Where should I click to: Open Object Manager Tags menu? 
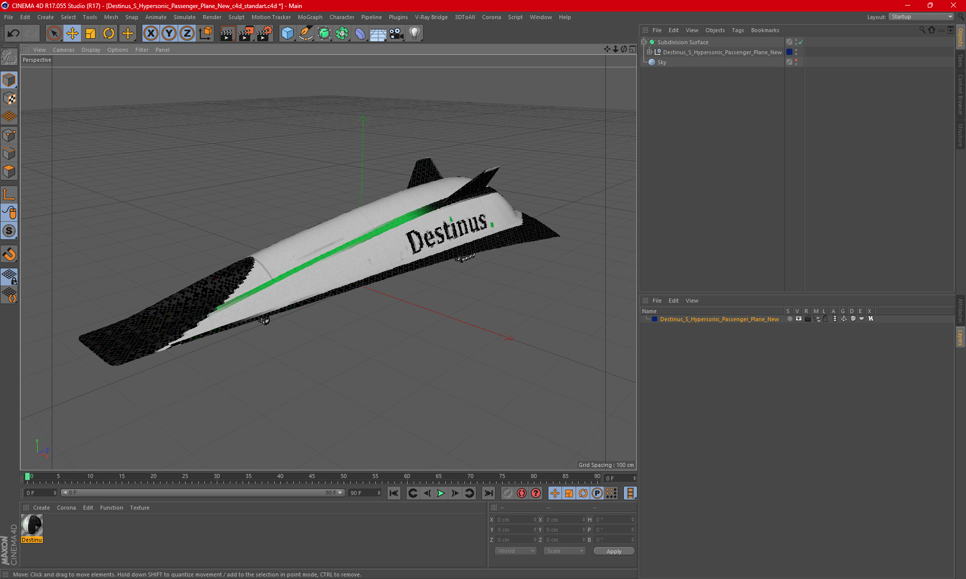tap(738, 30)
